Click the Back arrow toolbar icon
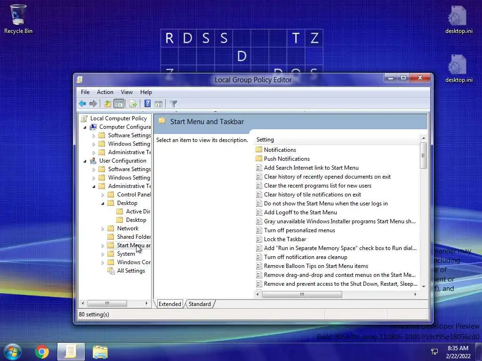 click(x=82, y=104)
